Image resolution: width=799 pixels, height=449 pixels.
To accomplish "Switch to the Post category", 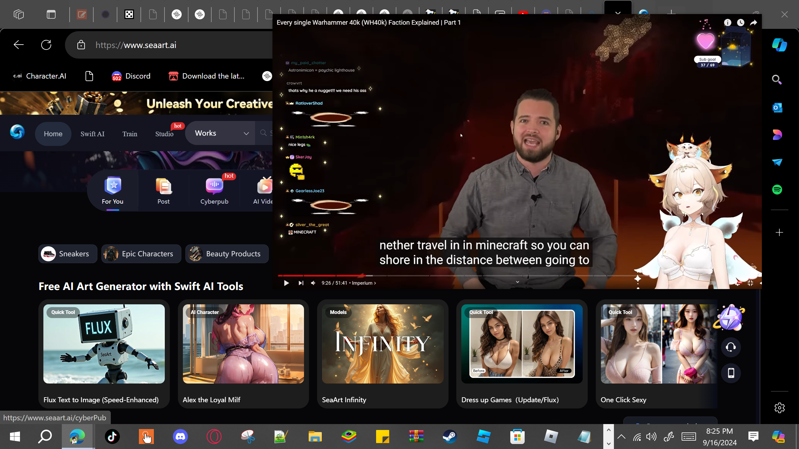I will (164, 191).
